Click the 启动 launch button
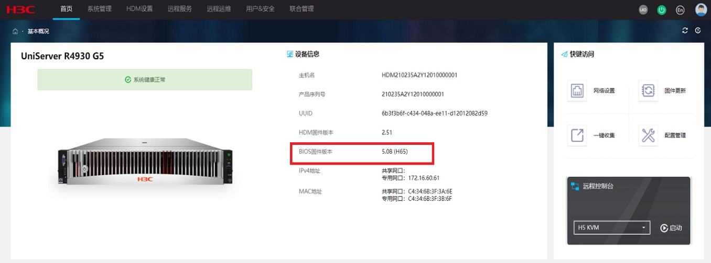The image size is (711, 263). coord(671,227)
